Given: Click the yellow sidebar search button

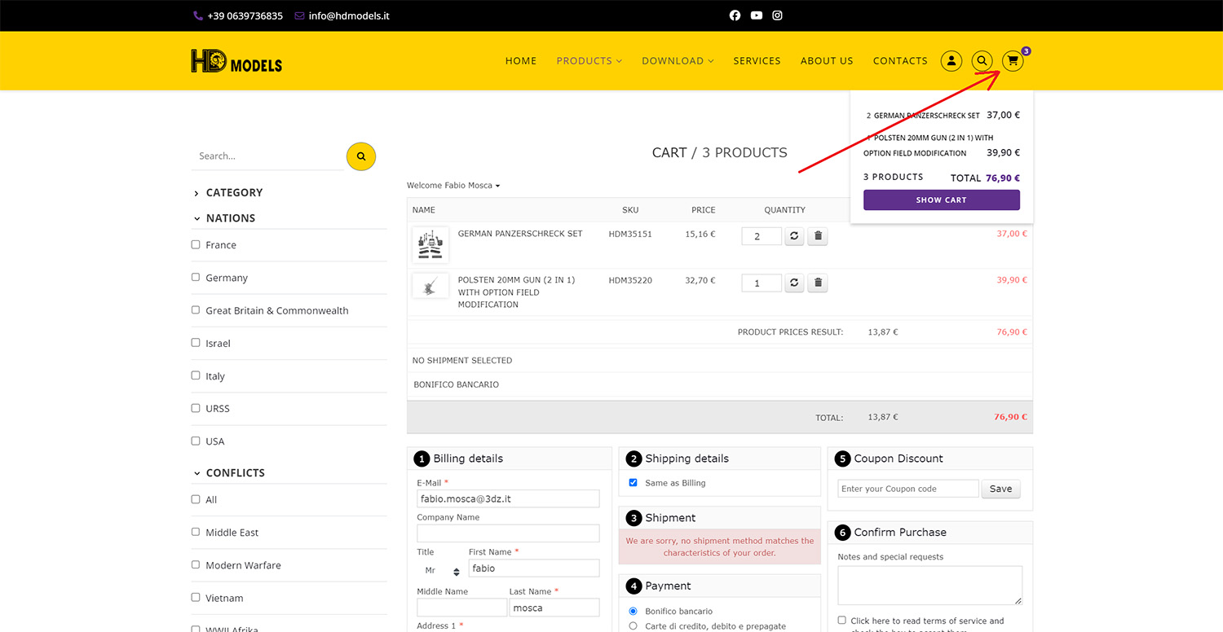Looking at the screenshot, I should 360,156.
